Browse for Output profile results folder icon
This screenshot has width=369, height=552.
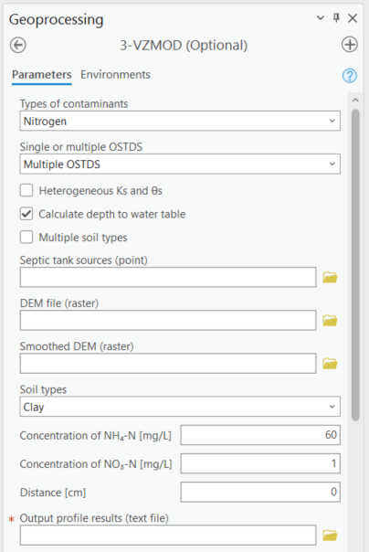(330, 536)
